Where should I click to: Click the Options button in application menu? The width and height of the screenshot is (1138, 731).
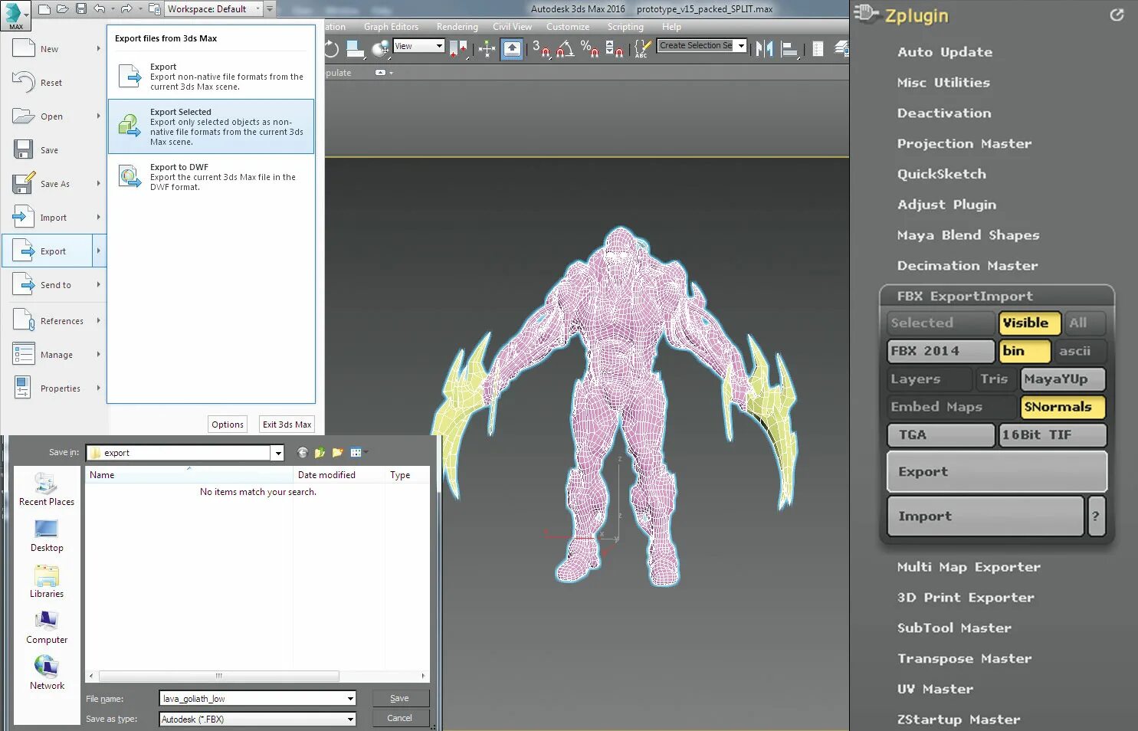[x=228, y=425]
